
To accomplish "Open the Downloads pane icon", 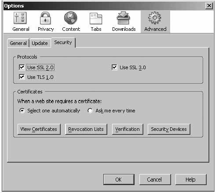I will pyautogui.click(x=124, y=22).
